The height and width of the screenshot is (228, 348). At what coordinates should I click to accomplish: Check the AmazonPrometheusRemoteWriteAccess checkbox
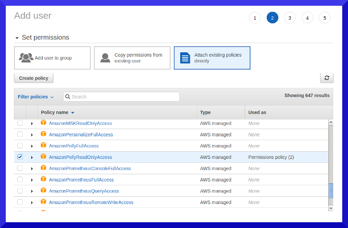click(x=20, y=202)
